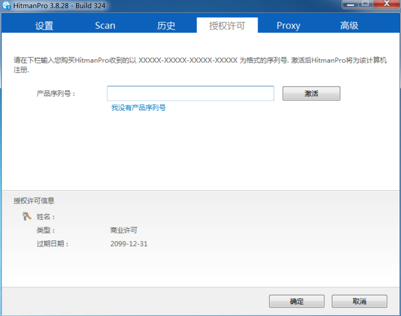Open the 高级 tab
This screenshot has width=401, height=316.
(x=349, y=26)
